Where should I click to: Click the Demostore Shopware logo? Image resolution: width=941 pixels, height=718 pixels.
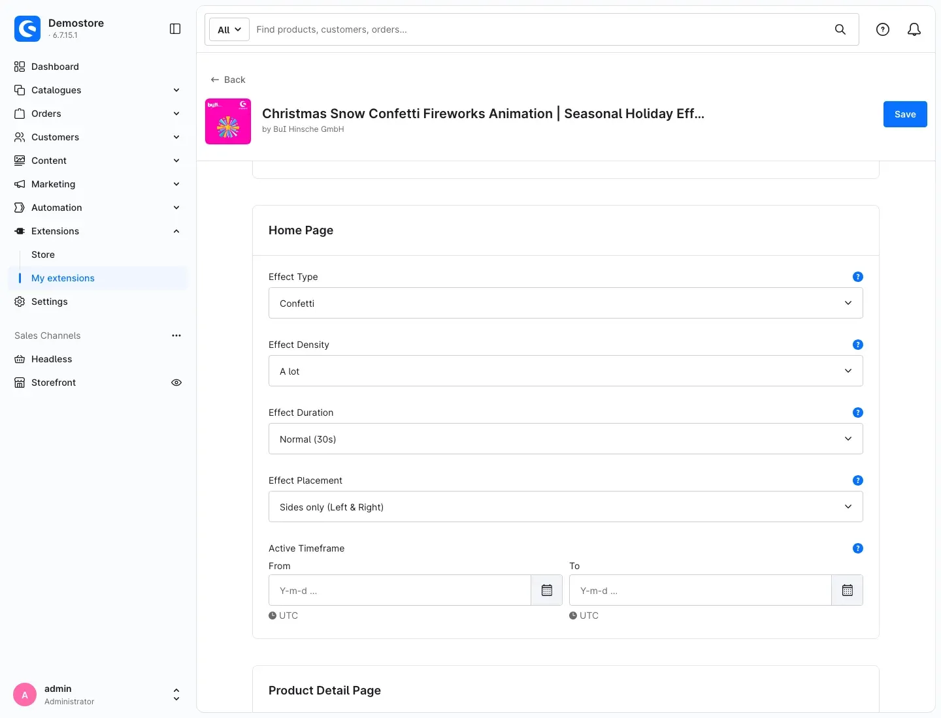[x=27, y=29]
